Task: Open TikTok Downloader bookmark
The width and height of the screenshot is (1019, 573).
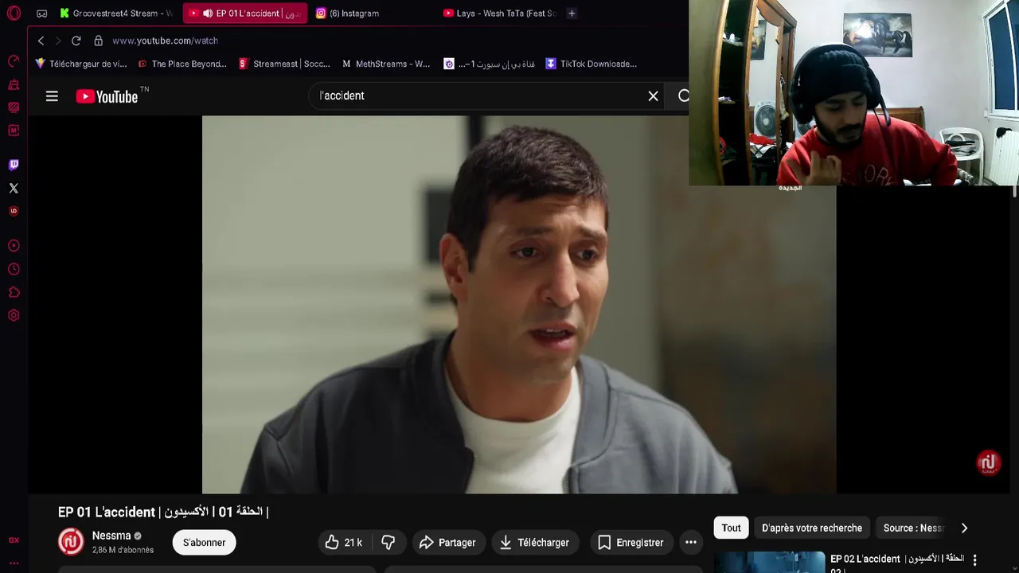Action: click(591, 64)
